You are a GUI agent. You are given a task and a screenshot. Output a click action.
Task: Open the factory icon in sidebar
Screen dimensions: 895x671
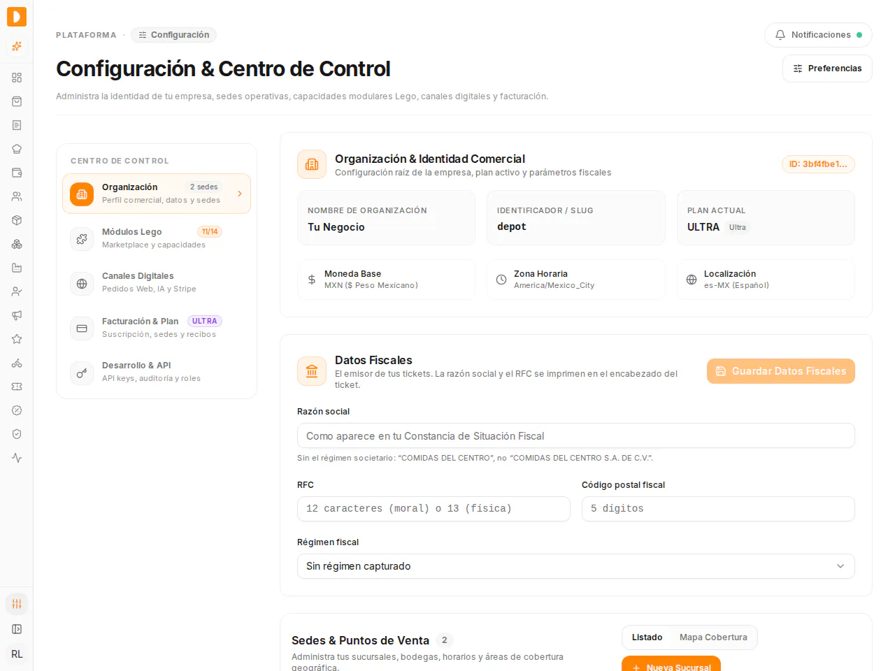[x=17, y=268]
